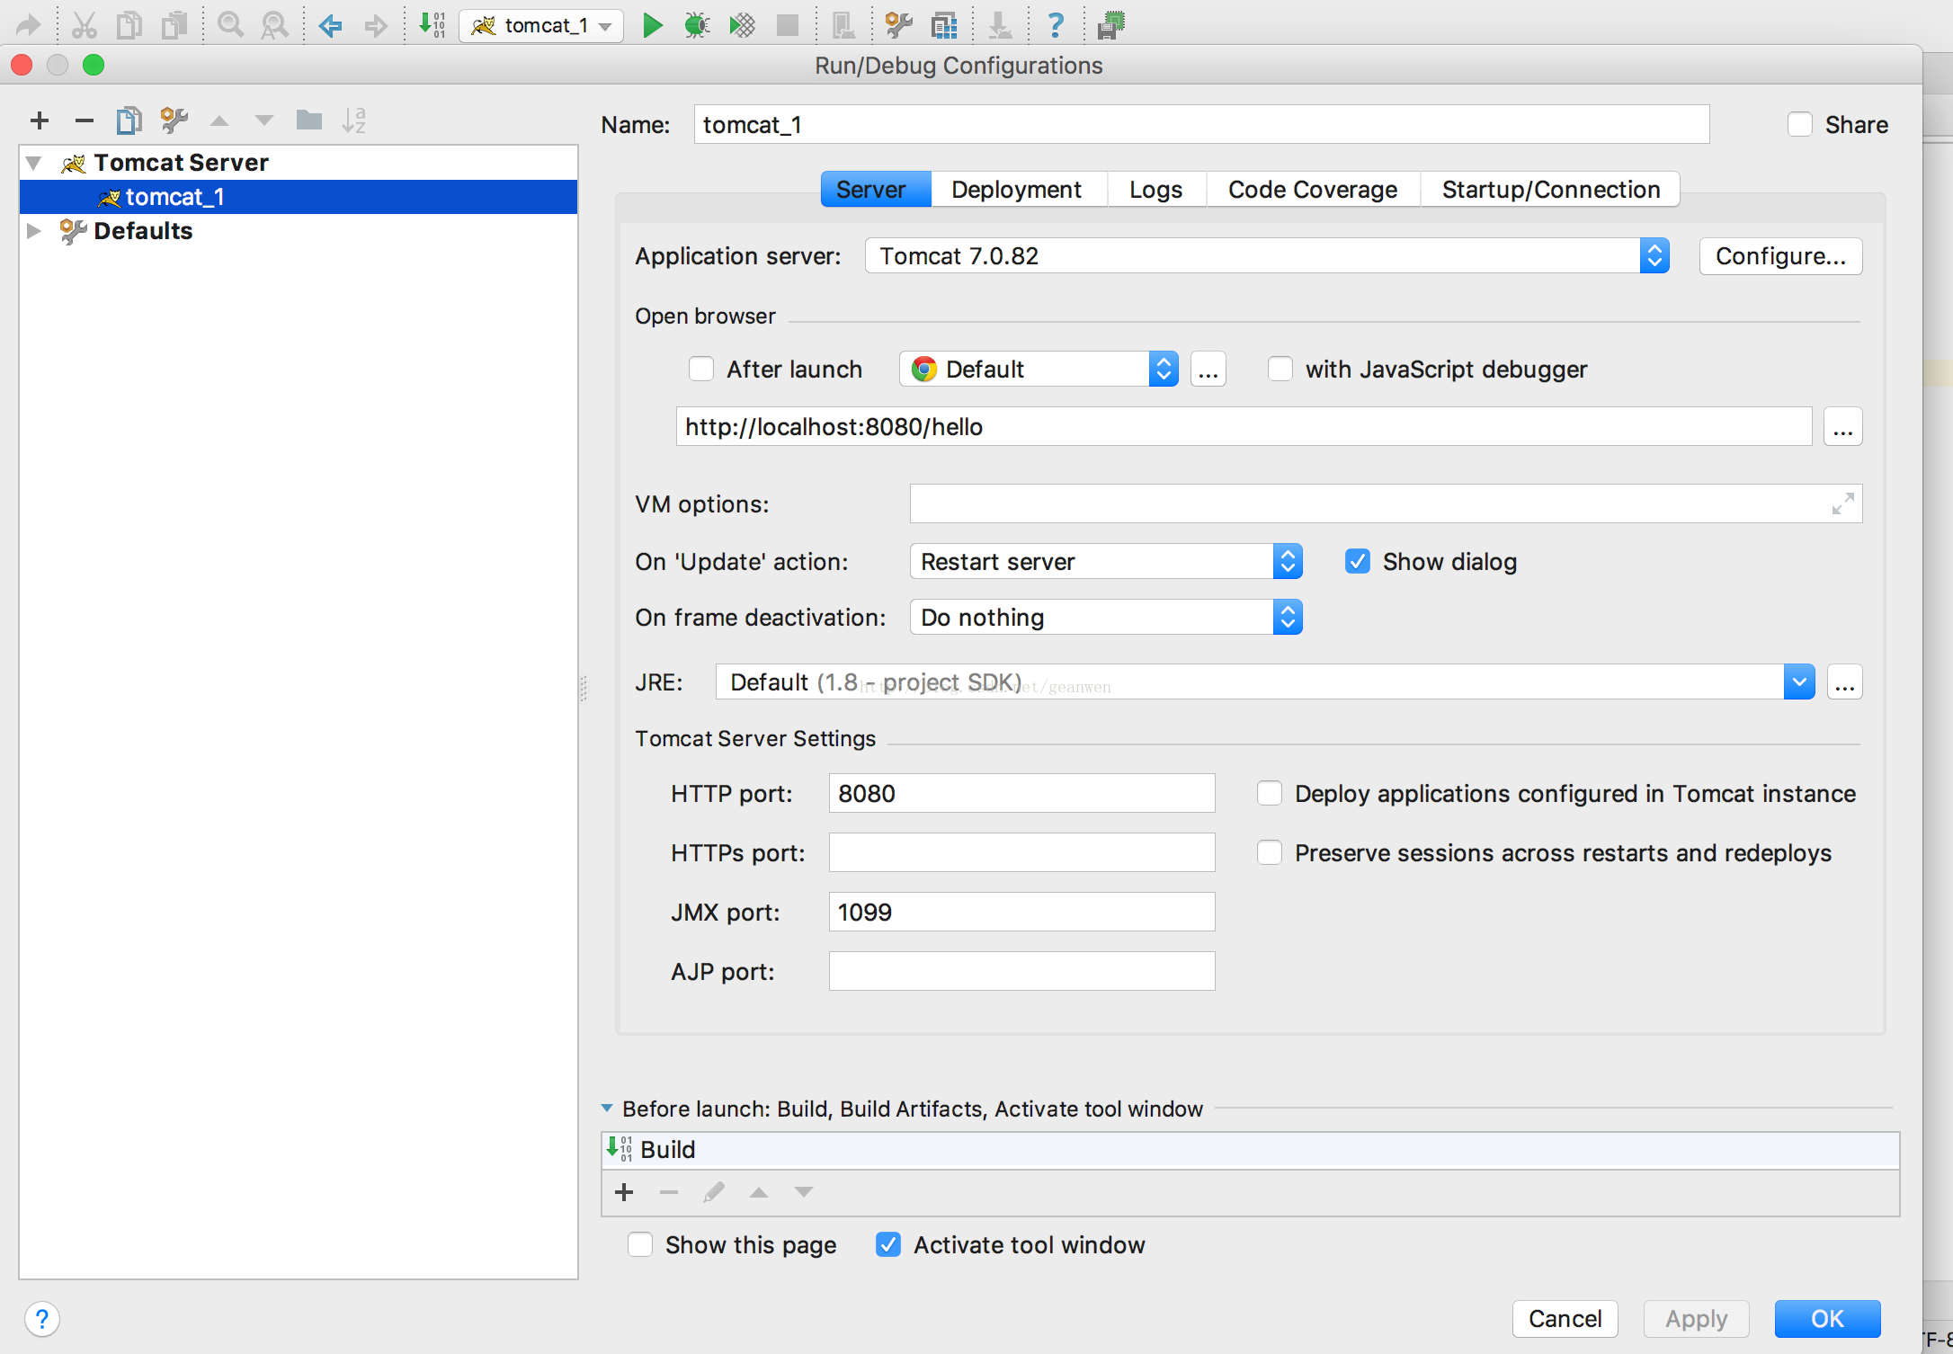The image size is (1953, 1354).
Task: Click the ellipsis button beside the URL field
Action: coord(1842,426)
